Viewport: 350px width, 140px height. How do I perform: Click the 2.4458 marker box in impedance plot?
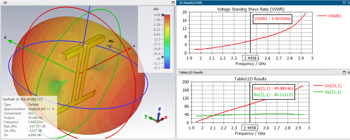click(x=250, y=128)
